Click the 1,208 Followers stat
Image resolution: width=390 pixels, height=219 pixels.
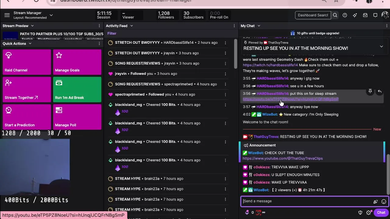pos(166,15)
